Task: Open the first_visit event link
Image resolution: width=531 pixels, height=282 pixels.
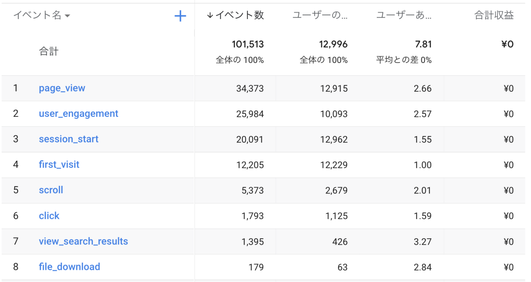Action: [x=59, y=164]
